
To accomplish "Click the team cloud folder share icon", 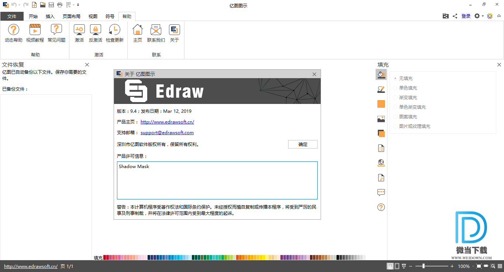I will [446, 16].
